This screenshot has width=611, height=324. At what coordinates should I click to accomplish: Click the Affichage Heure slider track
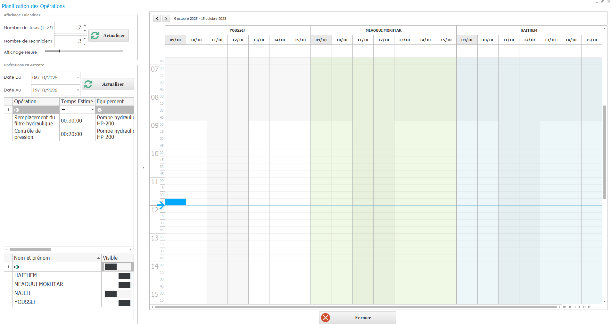coord(84,51)
